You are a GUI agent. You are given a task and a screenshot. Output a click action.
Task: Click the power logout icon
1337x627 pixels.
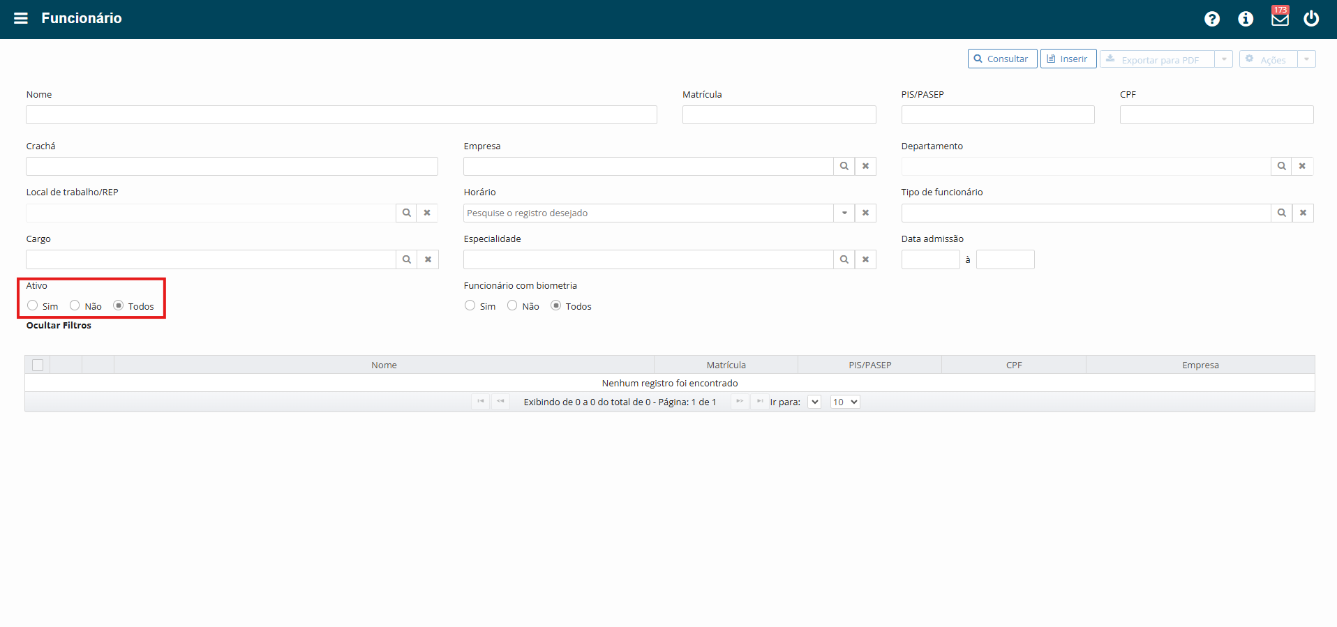(1311, 18)
